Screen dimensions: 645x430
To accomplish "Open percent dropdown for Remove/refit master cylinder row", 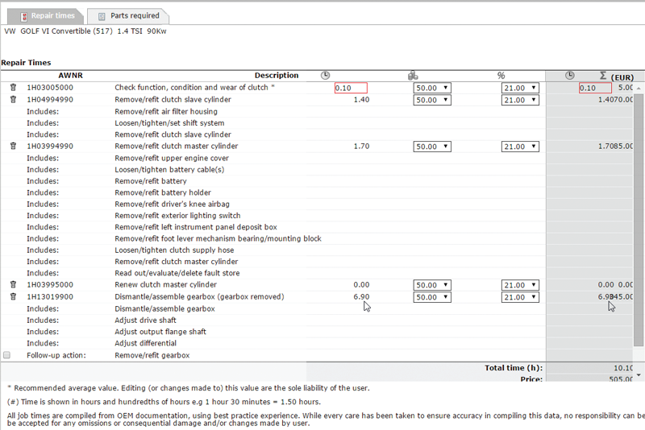I will [520, 147].
